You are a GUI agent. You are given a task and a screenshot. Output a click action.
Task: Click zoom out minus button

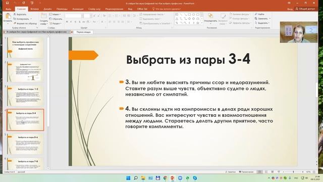click(x=284, y=172)
